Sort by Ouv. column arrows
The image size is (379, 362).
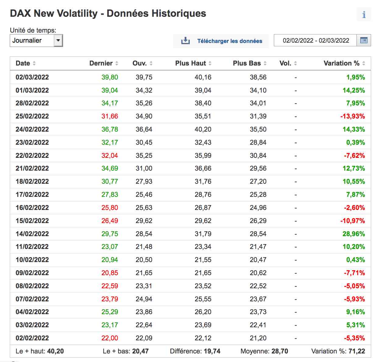tap(151, 63)
